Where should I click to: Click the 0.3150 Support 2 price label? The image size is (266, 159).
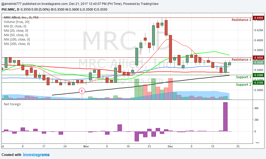tap(259, 83)
